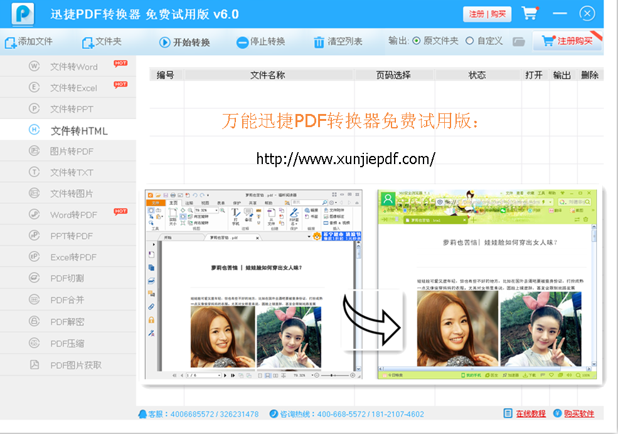The height and width of the screenshot is (434, 618).
Task: Click the 文件转PPT circle icon
Action: point(35,108)
